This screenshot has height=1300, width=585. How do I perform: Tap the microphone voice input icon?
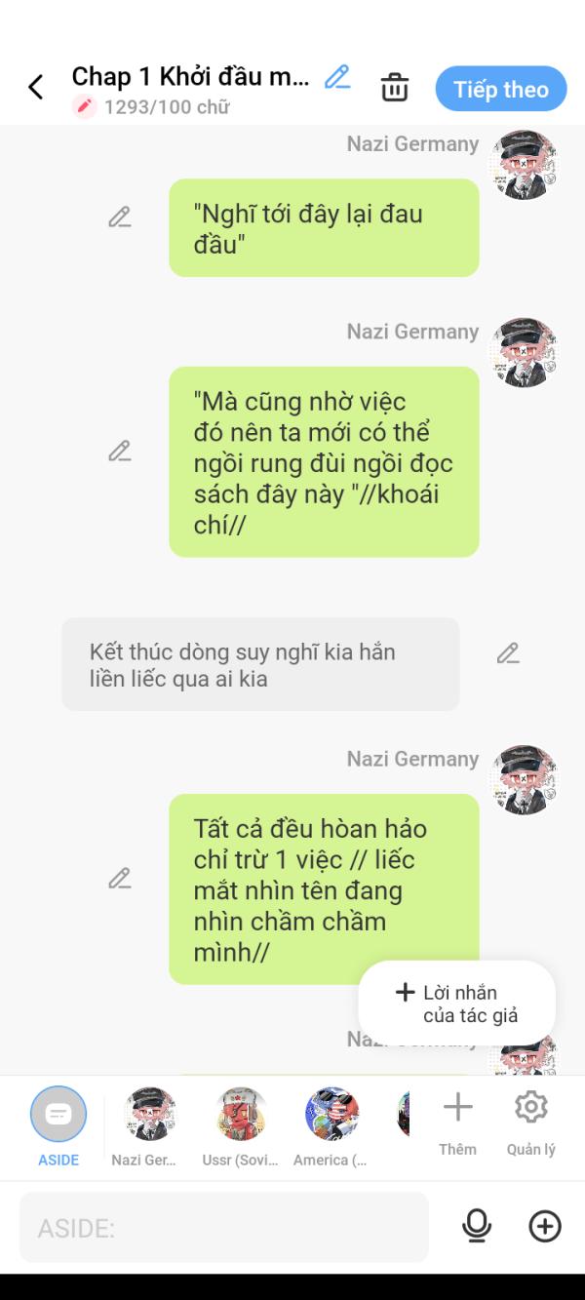pos(477,1227)
